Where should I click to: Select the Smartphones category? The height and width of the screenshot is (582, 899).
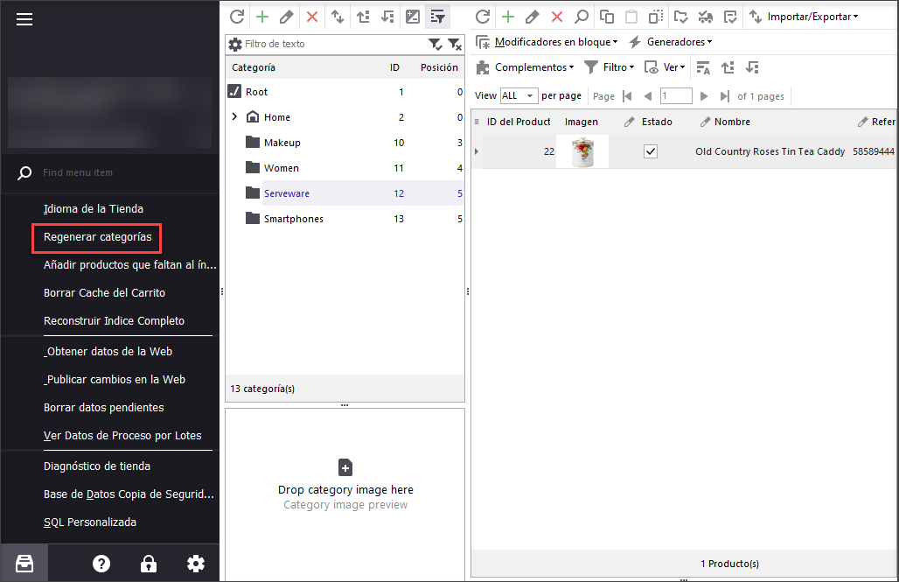point(293,219)
